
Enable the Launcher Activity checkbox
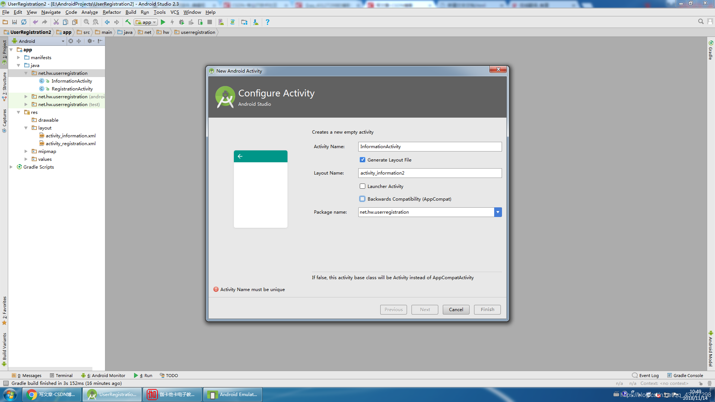[362, 186]
